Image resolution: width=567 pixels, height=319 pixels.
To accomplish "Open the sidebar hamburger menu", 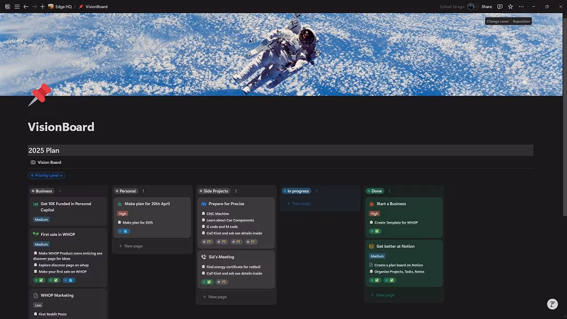I will tap(17, 7).
